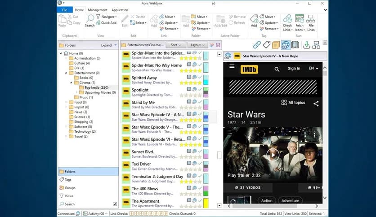Viewport: 376px width, 217px height.
Task: Toggle the checkbox beside Search in sidebar
Action: point(115,204)
